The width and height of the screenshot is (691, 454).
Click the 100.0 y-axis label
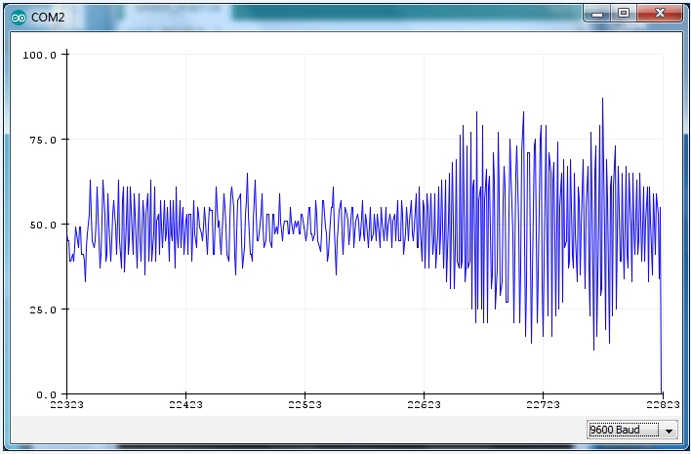coord(40,55)
